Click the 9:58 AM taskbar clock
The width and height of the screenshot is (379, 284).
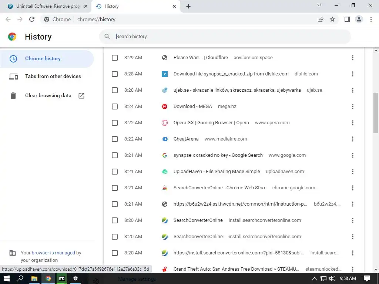(x=348, y=278)
